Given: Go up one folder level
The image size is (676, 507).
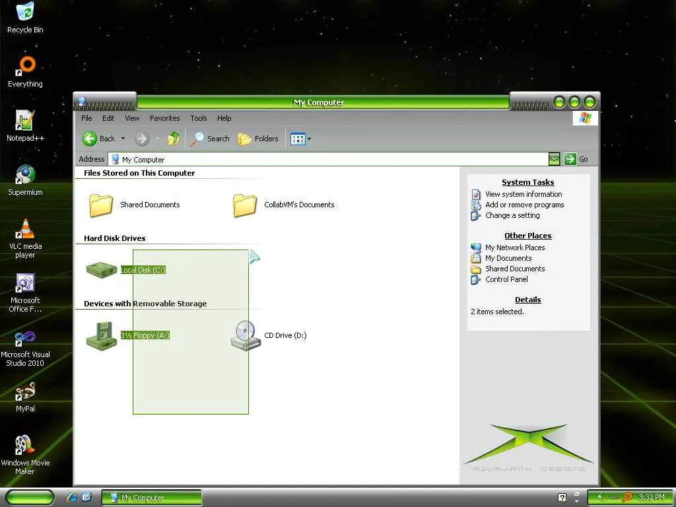Looking at the screenshot, I should (174, 139).
